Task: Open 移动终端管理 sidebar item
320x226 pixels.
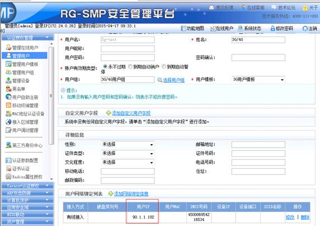Action: tap(25, 105)
